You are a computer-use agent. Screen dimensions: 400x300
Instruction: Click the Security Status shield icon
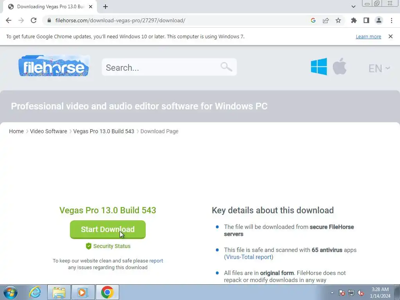(x=89, y=246)
